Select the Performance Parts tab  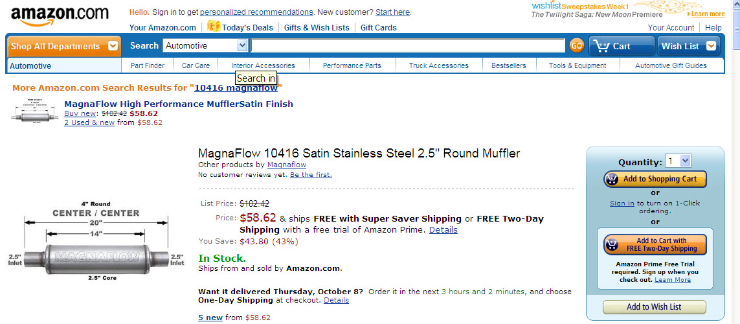(352, 65)
